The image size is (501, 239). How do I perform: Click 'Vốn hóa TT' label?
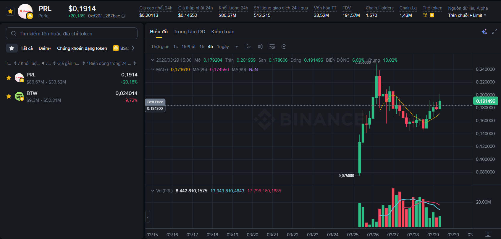325,8
